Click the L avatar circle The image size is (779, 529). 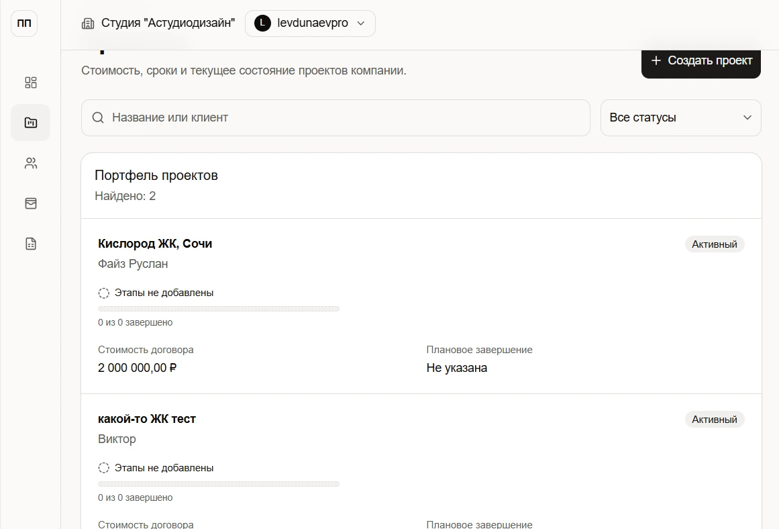coord(262,23)
